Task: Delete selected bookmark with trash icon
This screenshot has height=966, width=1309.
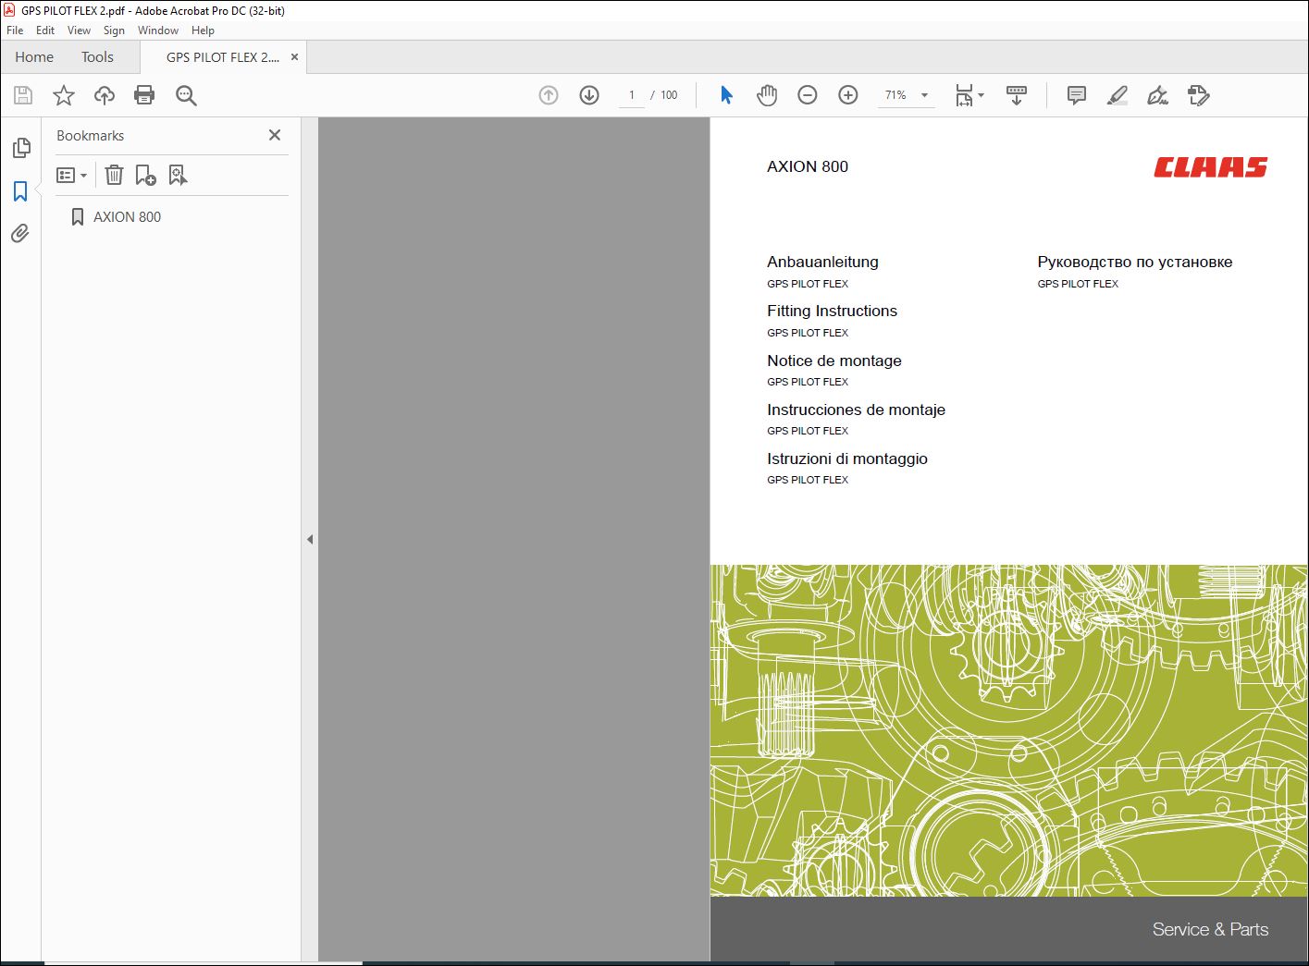Action: pos(114,175)
